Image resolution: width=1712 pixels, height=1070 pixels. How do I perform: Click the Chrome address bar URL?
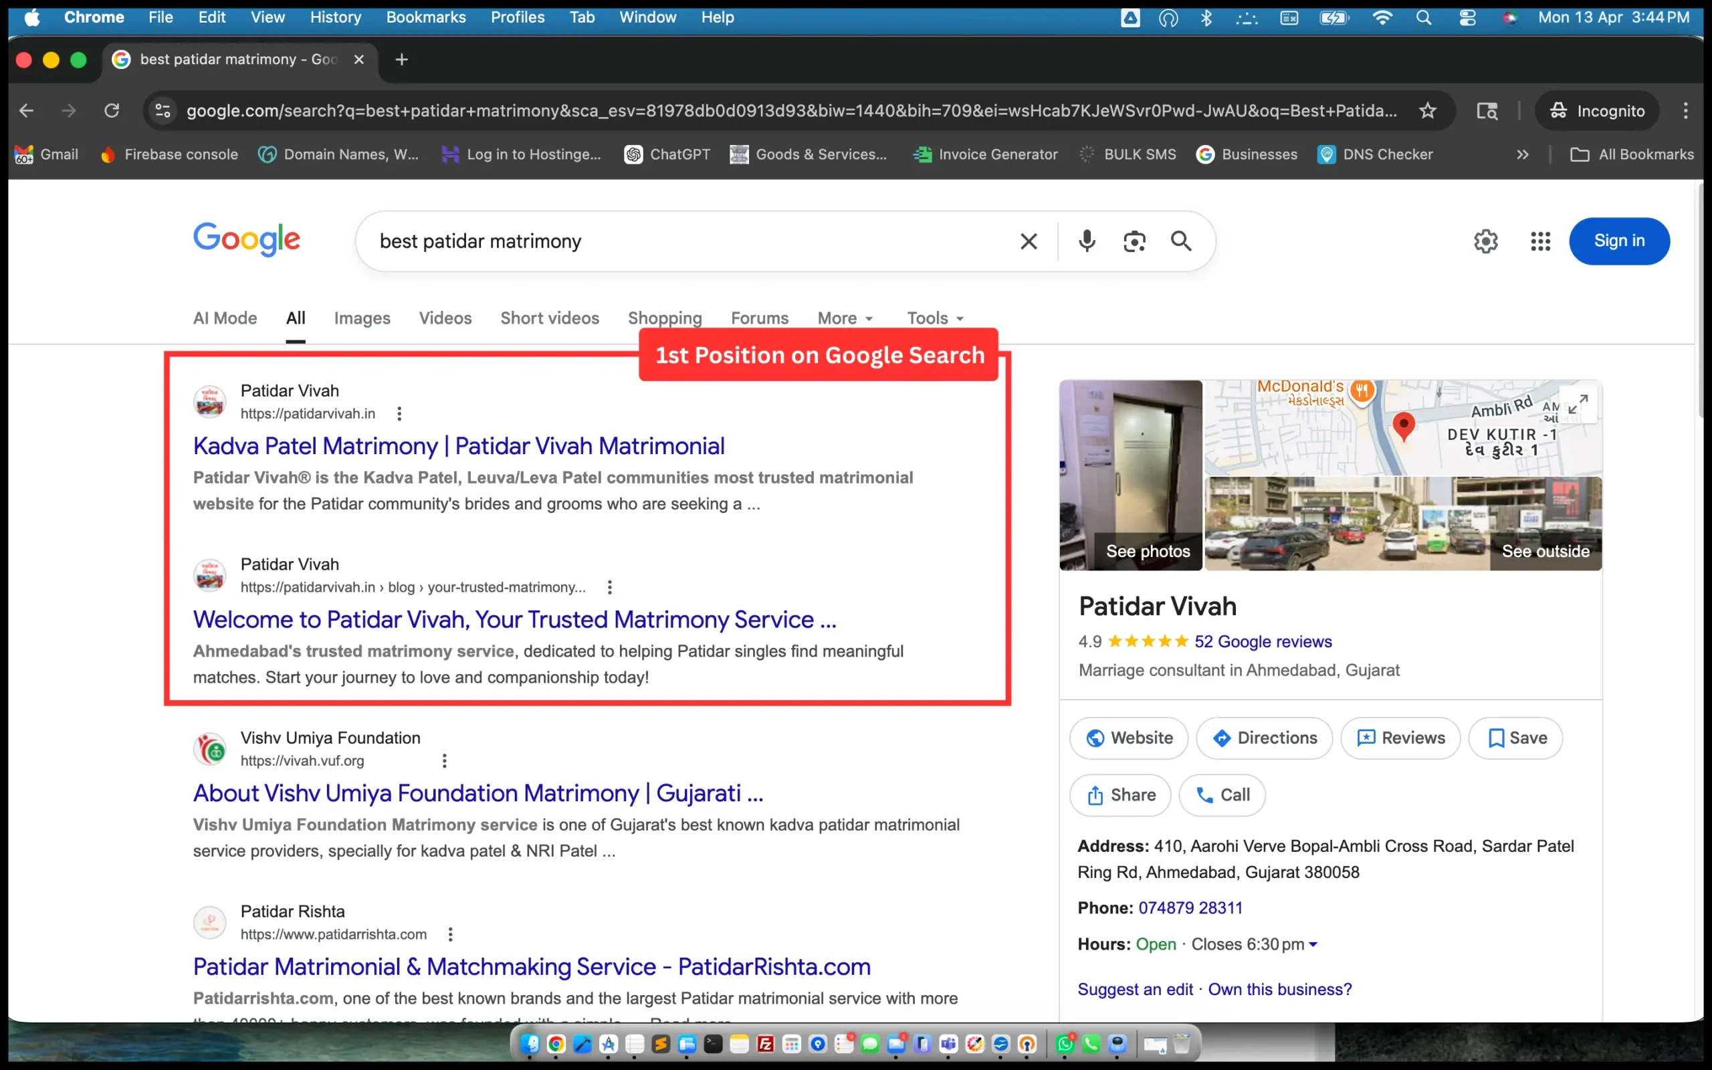tap(792, 111)
